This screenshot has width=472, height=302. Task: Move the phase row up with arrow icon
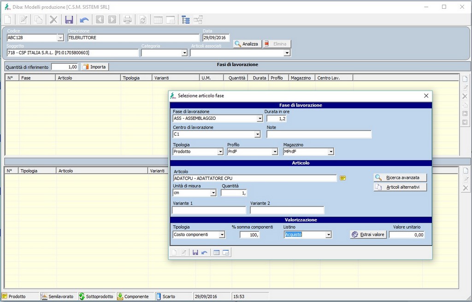coord(465,114)
